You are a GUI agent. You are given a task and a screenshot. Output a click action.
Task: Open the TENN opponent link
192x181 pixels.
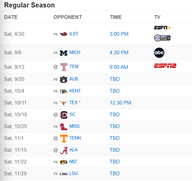[x=75, y=138]
